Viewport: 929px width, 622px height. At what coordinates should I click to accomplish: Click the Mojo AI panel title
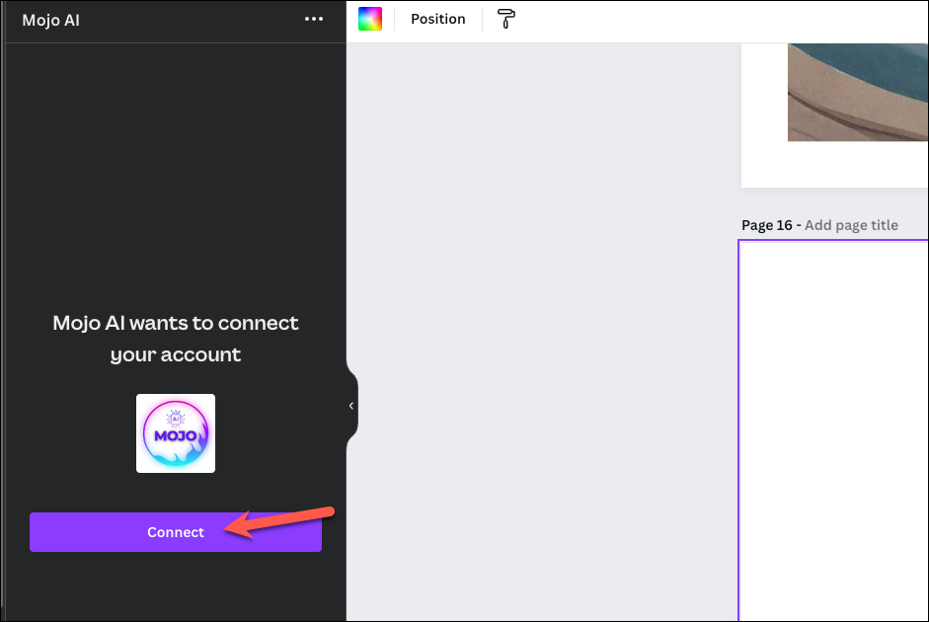pyautogui.click(x=51, y=20)
